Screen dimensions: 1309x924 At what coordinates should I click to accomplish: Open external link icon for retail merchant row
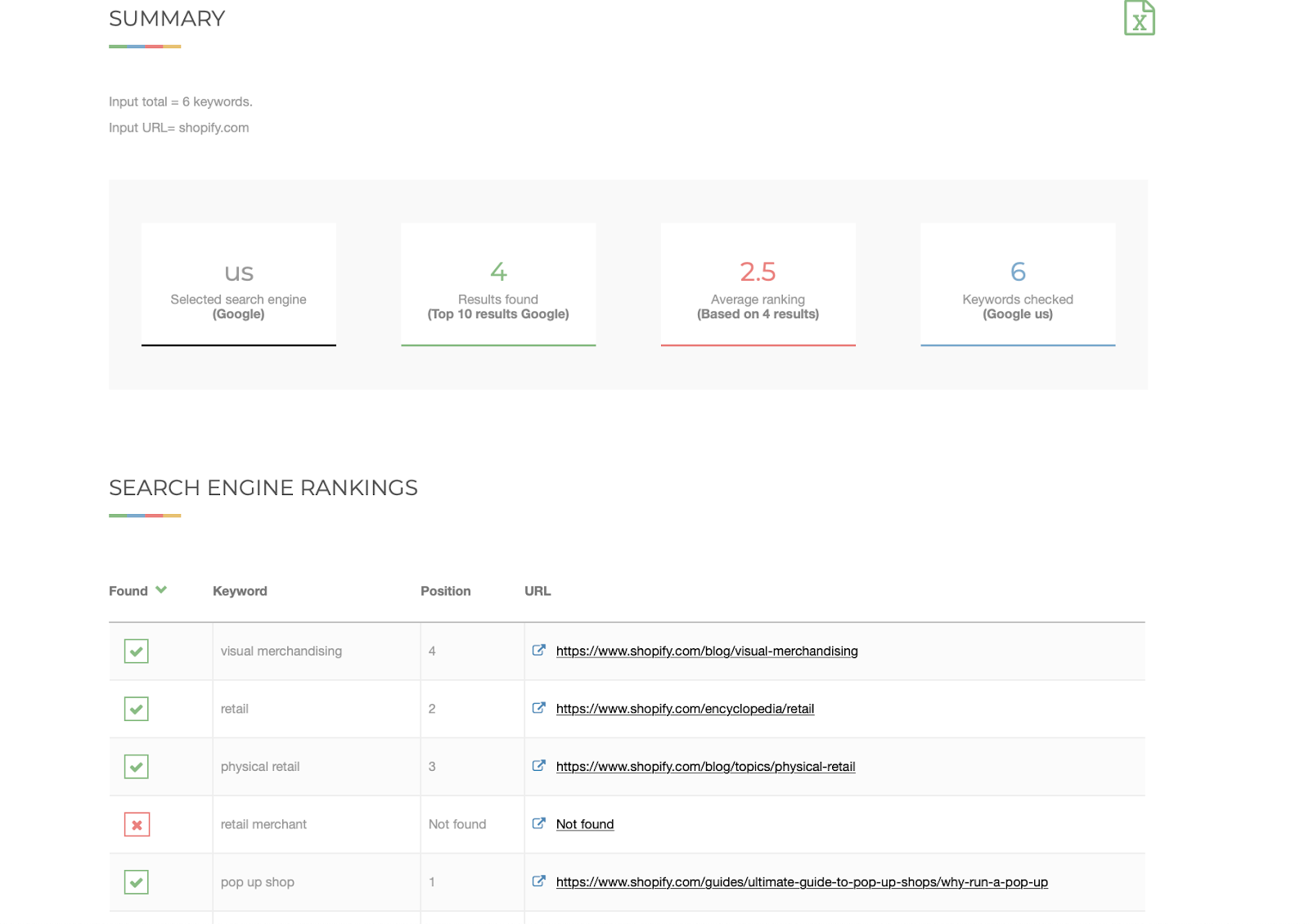click(538, 823)
